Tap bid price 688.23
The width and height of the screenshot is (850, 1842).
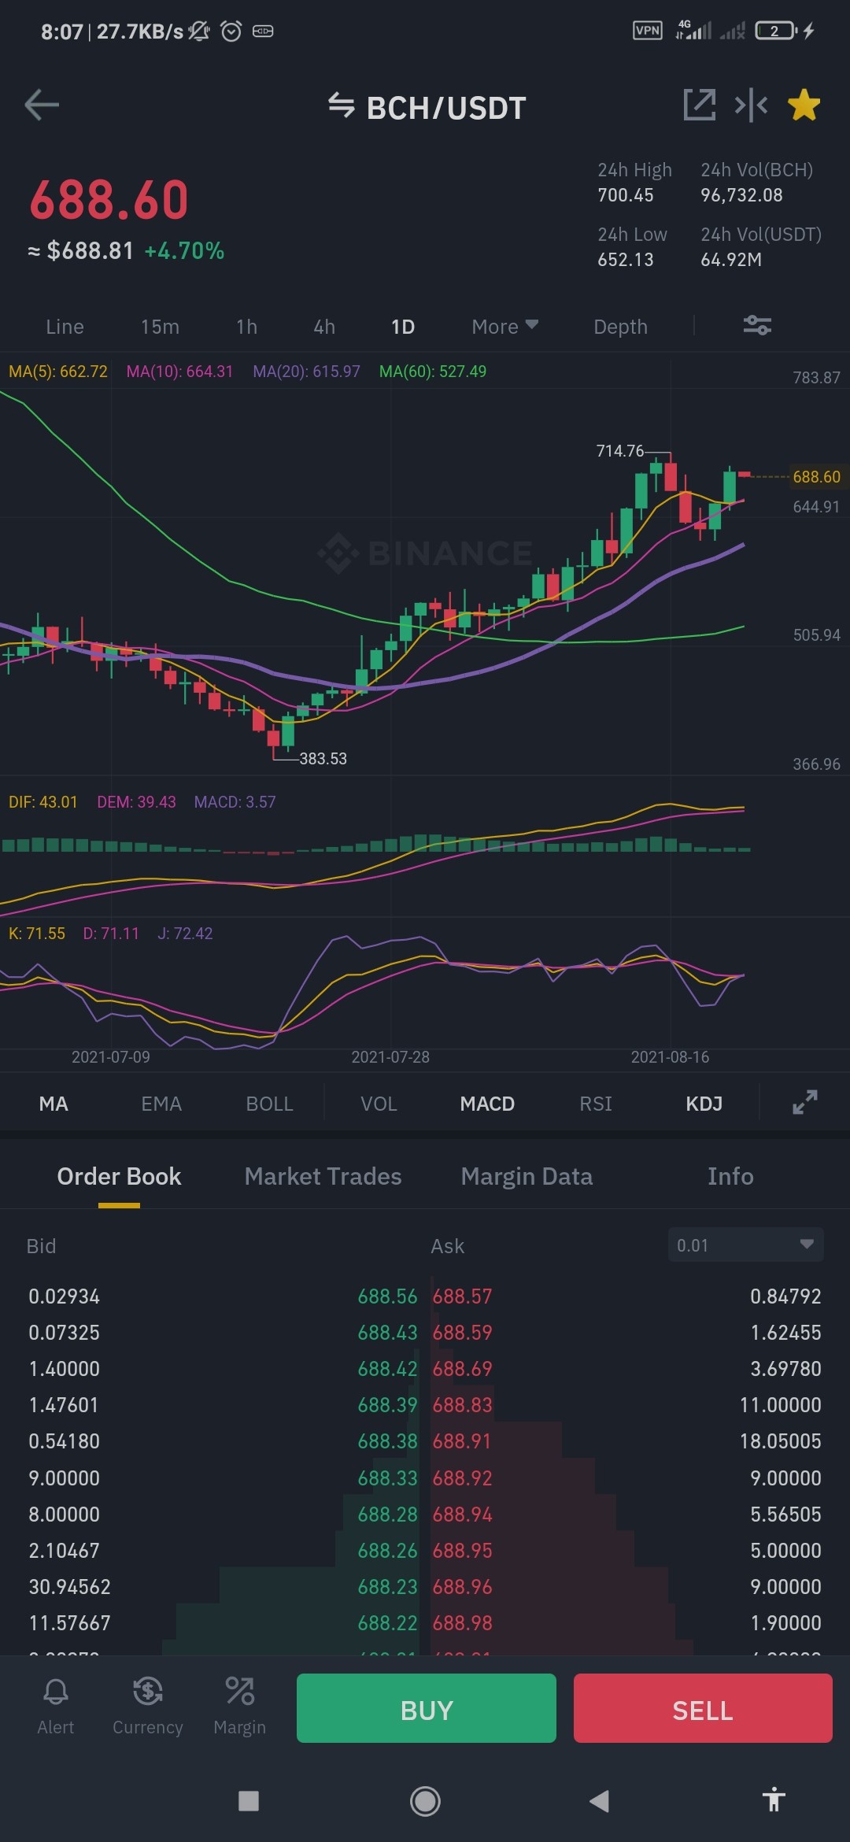387,1587
